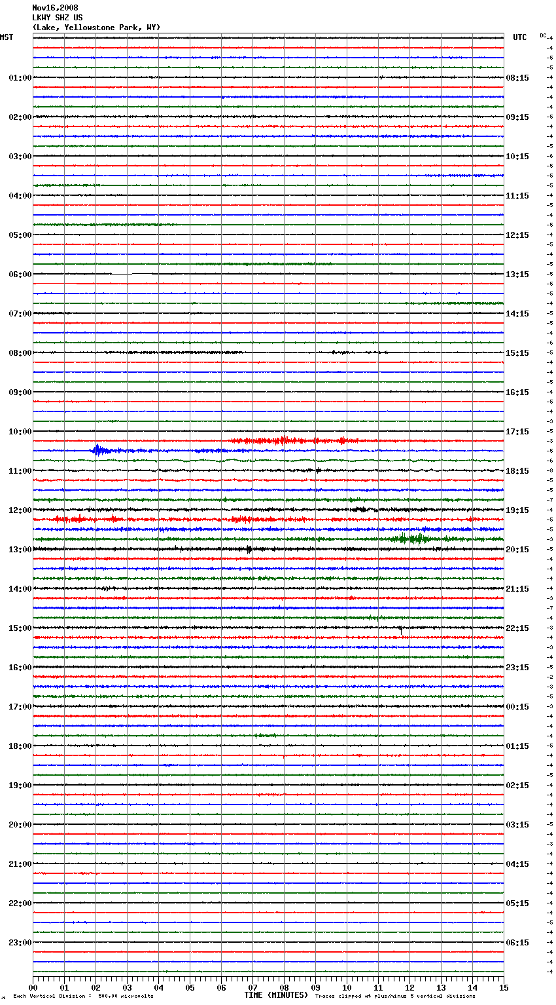Click the 22:15 UTC time label
556x1005 pixels.
(x=517, y=628)
